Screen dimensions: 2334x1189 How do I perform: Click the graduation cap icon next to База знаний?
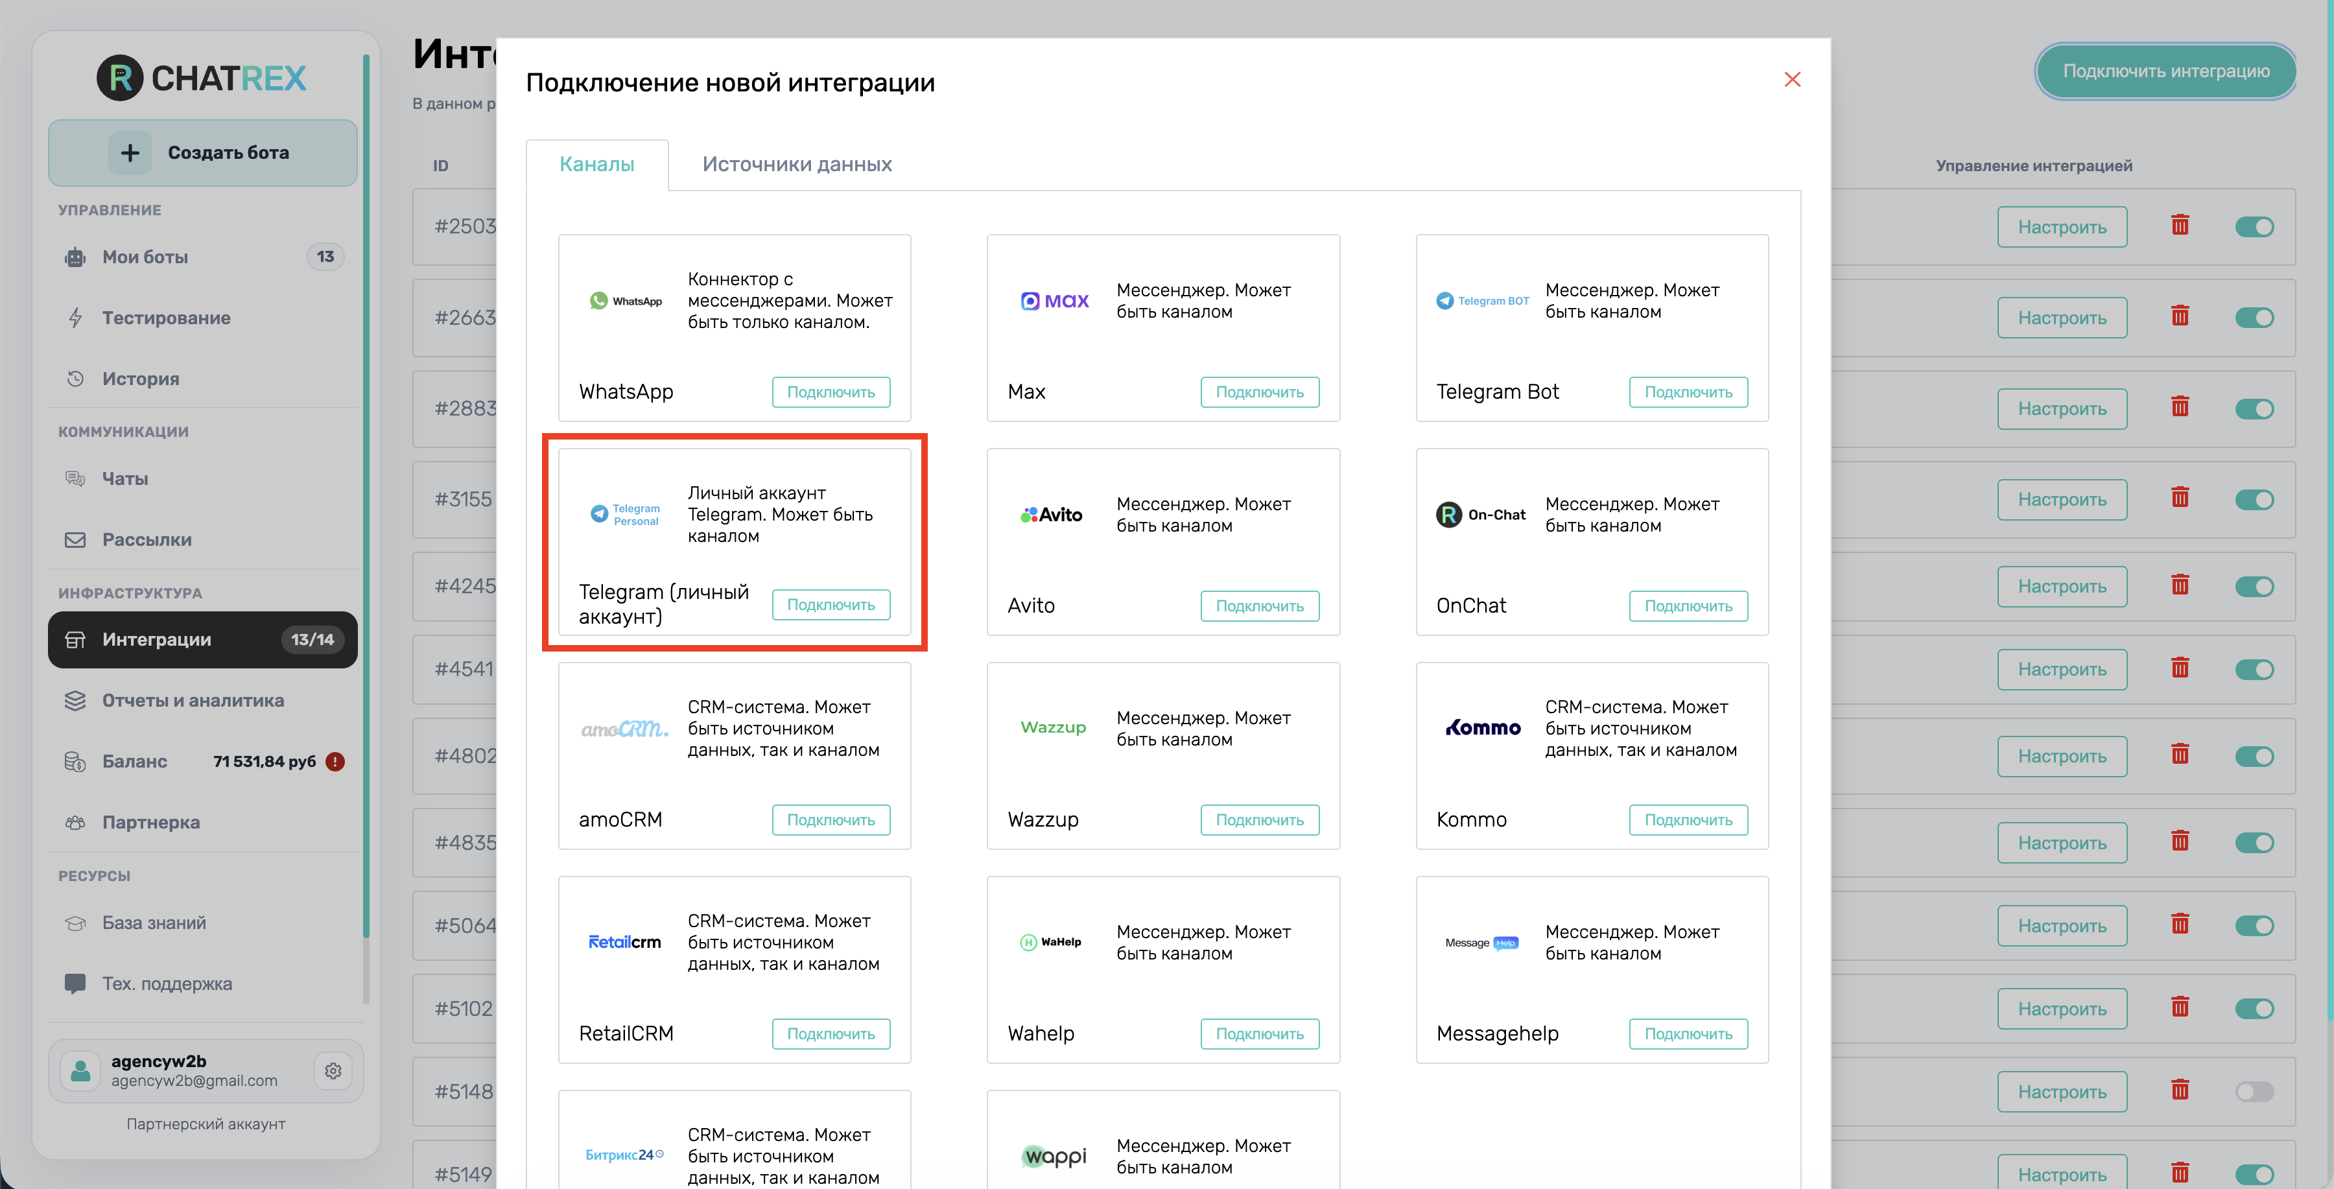[x=75, y=923]
